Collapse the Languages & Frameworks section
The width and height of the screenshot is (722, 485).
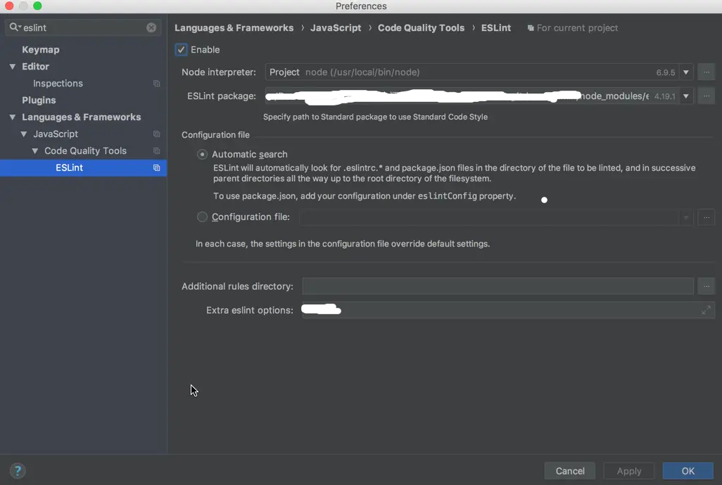point(13,117)
